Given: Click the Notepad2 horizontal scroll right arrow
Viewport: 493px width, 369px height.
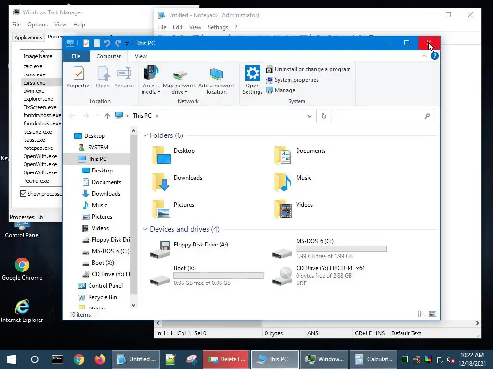Looking at the screenshot, I should [477, 323].
